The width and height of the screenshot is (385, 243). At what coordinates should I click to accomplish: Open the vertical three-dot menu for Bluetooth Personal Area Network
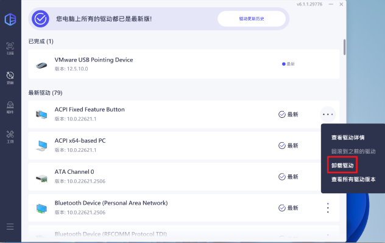click(328, 208)
